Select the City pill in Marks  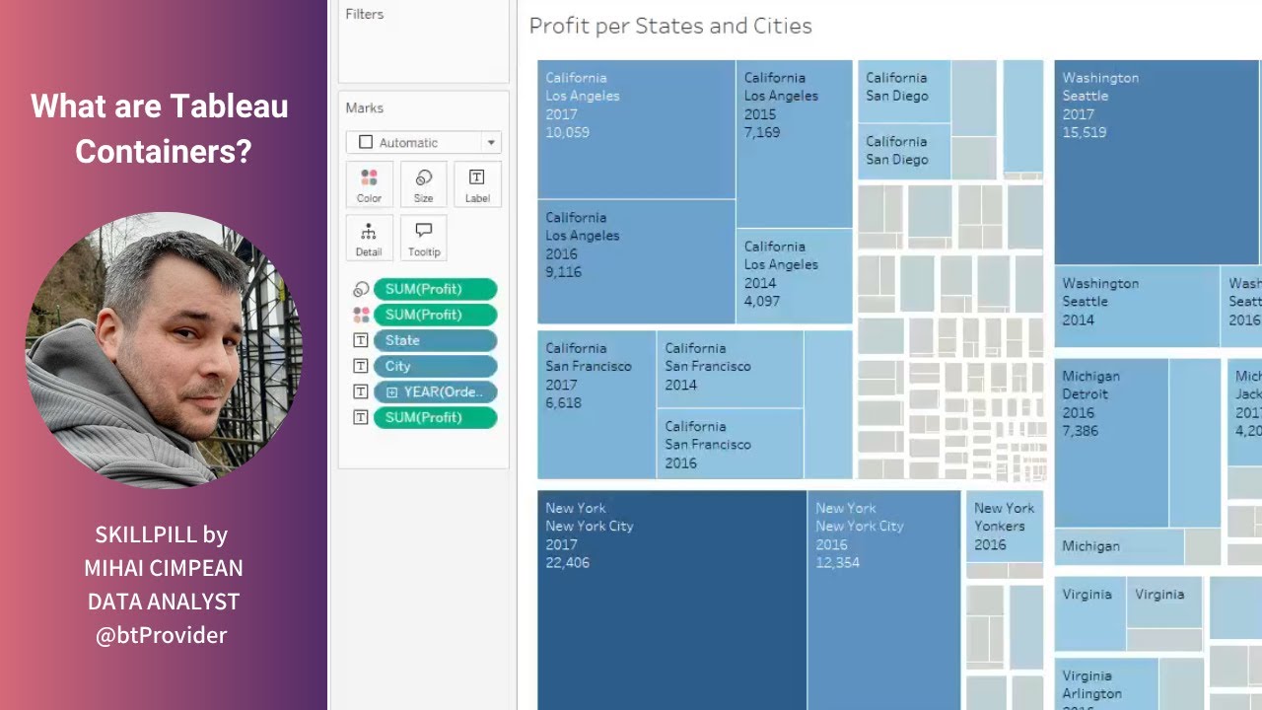click(x=435, y=366)
